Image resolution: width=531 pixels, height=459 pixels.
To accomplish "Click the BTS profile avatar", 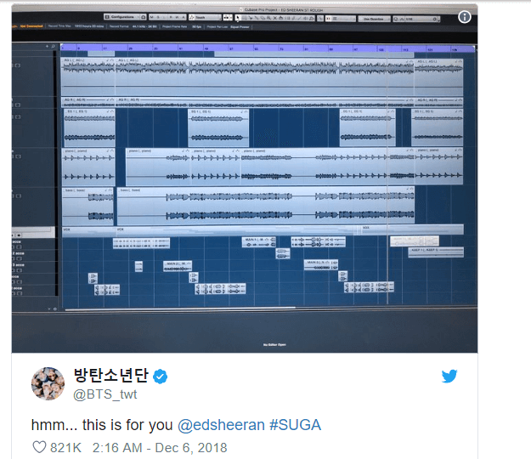I will (x=48, y=383).
